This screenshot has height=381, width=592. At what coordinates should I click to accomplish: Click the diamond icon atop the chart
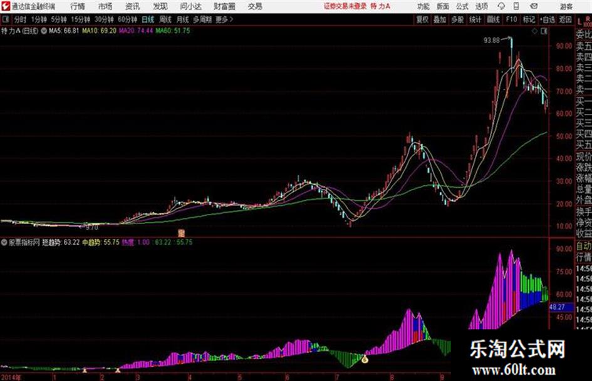click(x=534, y=31)
